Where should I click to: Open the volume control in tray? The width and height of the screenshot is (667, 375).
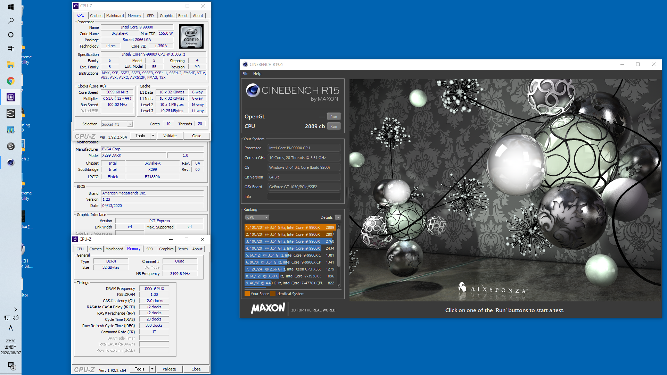[x=15, y=318]
